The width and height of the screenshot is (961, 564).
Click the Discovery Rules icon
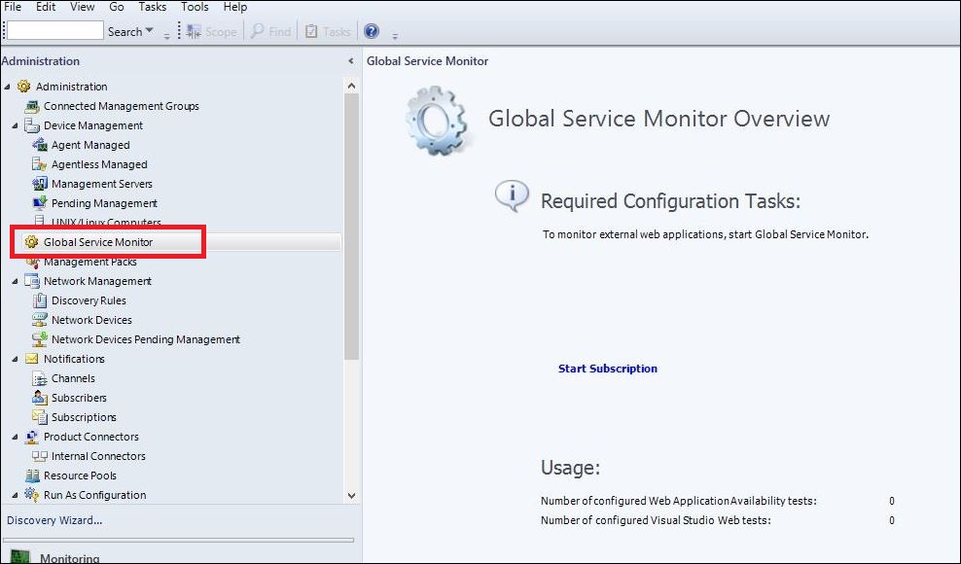coord(39,300)
